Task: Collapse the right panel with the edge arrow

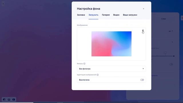Action: [x=182, y=18]
